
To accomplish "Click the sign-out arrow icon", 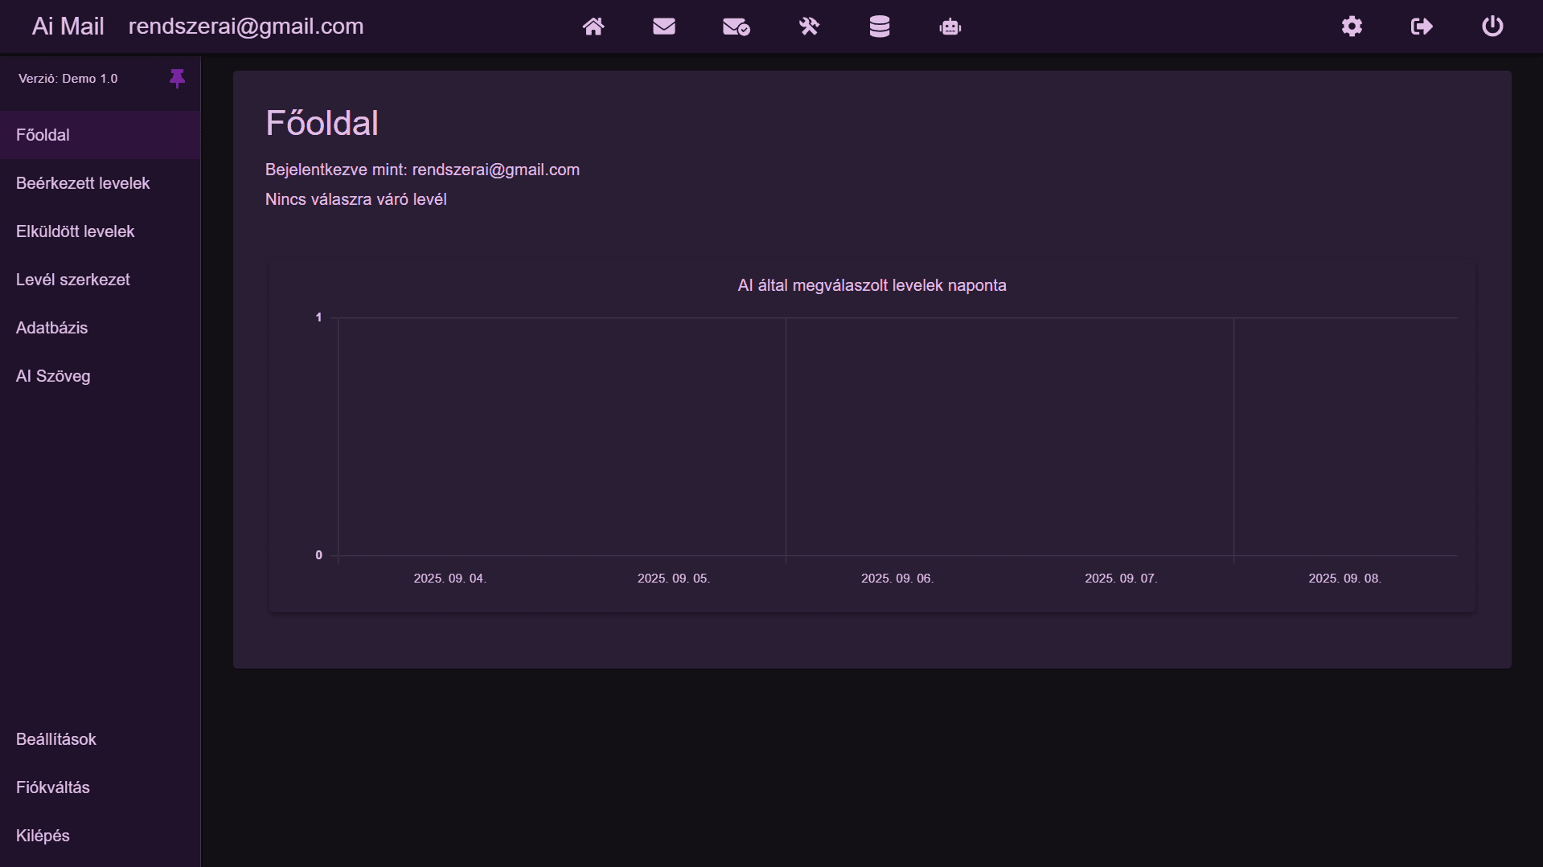I will [x=1421, y=27].
